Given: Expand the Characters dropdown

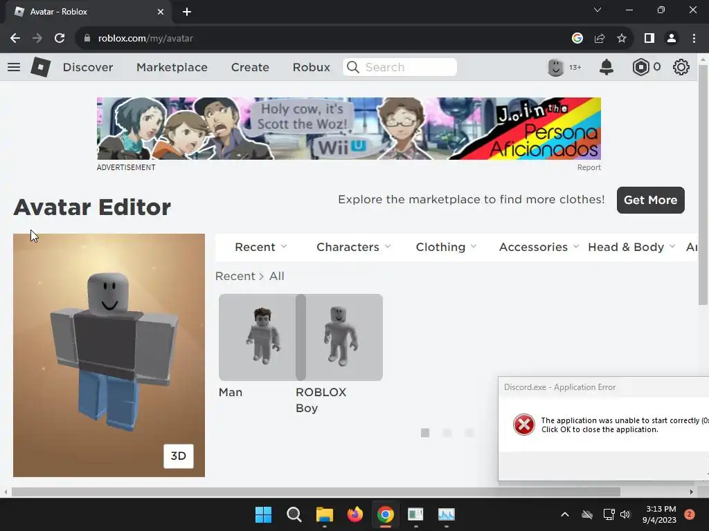Looking at the screenshot, I should 354,247.
